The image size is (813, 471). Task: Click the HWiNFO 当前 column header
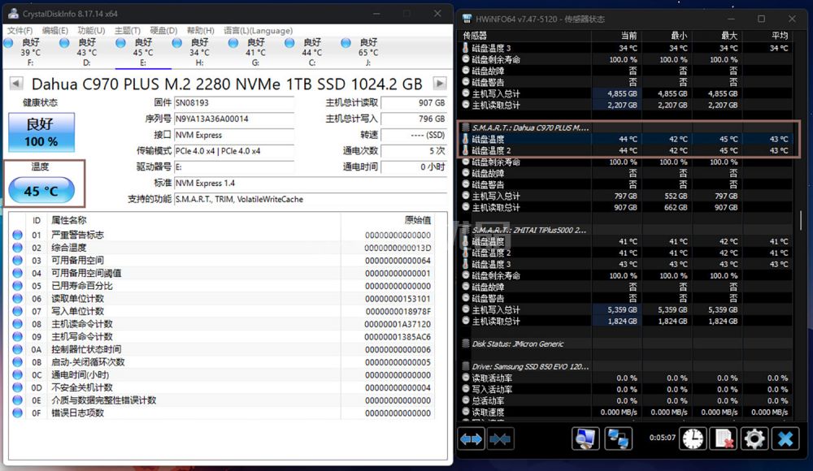[616, 35]
